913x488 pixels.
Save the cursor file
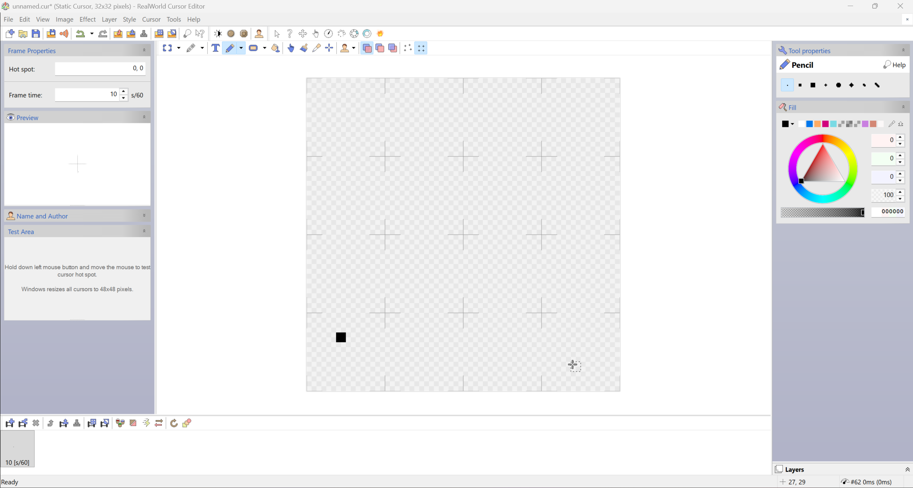click(36, 33)
